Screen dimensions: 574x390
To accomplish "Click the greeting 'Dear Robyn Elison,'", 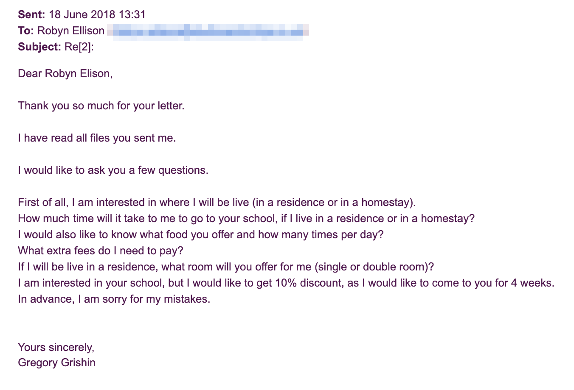I will (65, 73).
